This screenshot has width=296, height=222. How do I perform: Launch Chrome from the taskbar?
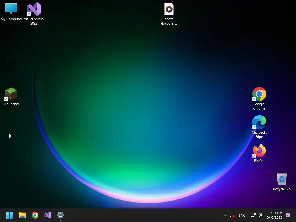point(35,215)
